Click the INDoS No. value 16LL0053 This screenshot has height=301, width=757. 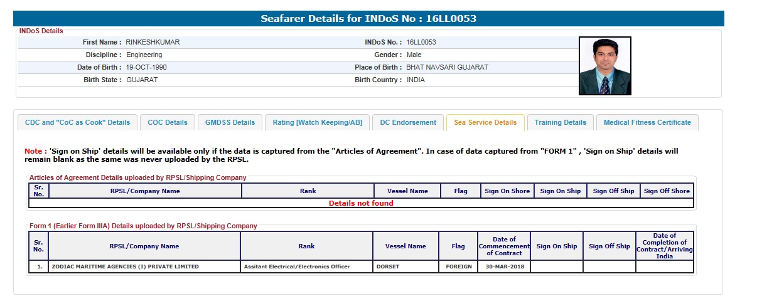coord(421,42)
